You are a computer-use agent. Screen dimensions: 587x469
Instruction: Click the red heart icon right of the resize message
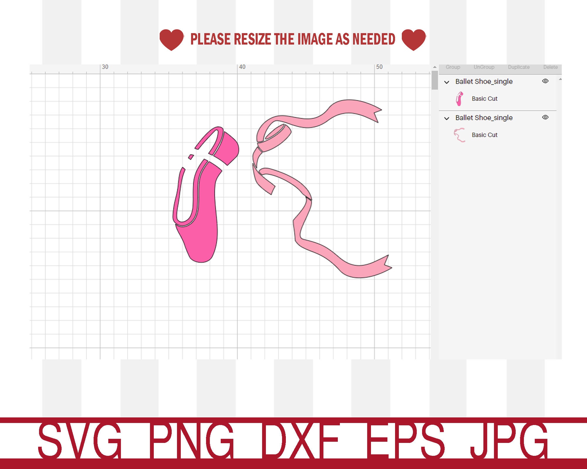(x=413, y=38)
